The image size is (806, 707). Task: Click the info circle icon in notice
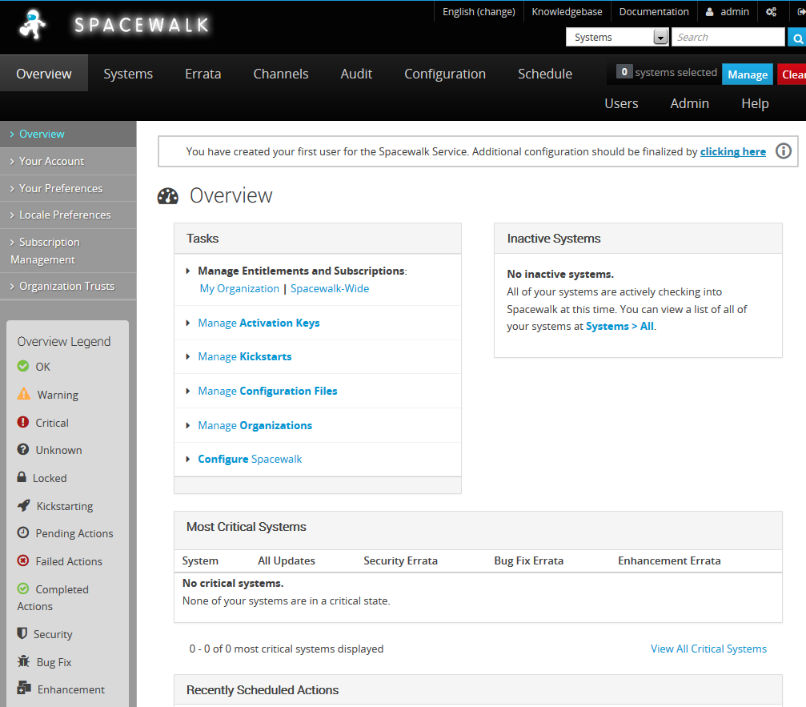pos(784,151)
